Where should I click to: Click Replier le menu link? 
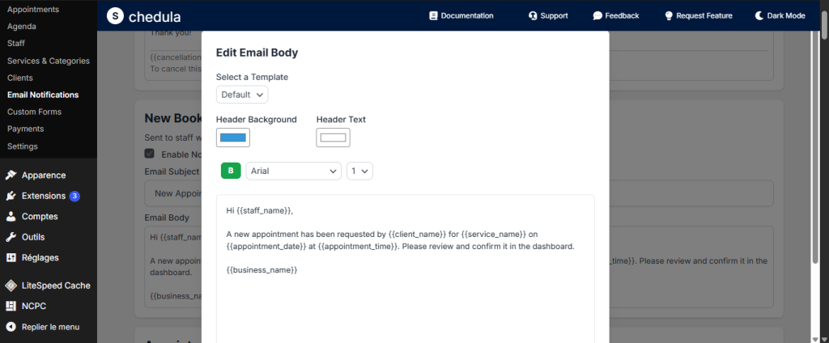point(49,327)
